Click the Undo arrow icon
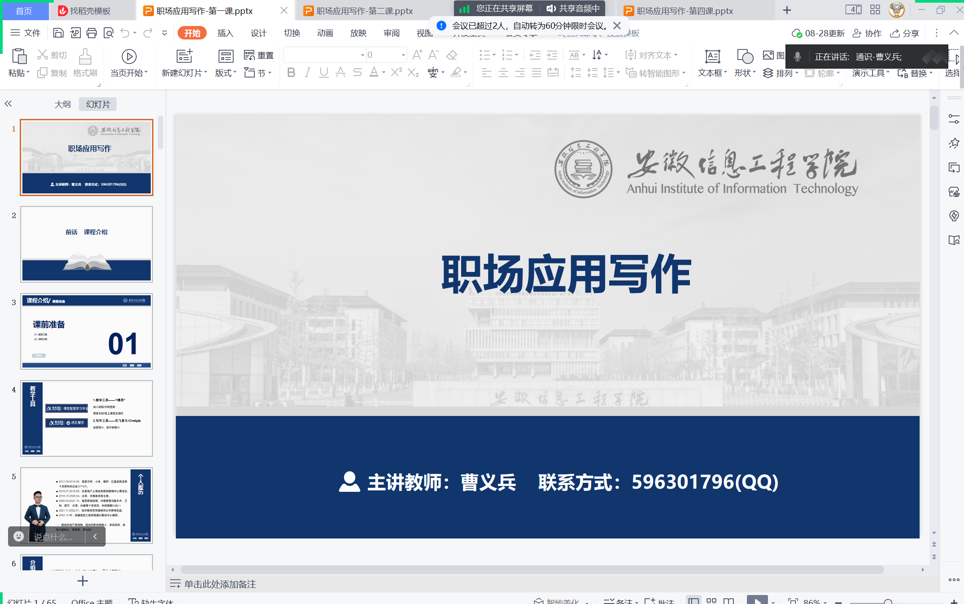Screen dimensions: 964x604 pos(125,33)
